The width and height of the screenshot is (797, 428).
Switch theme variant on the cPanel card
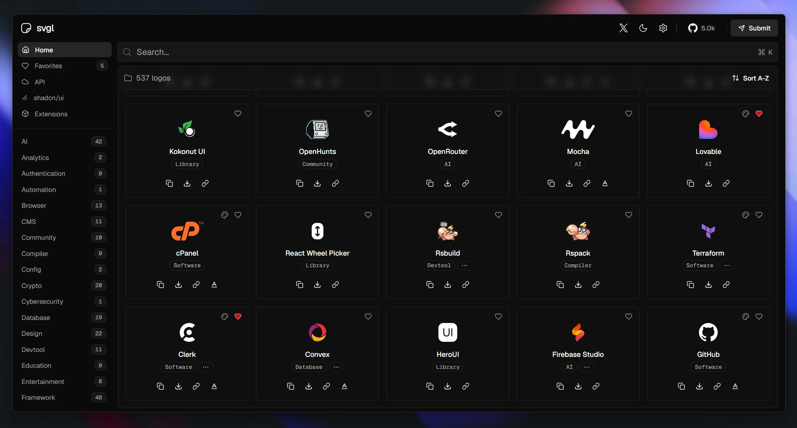225,215
